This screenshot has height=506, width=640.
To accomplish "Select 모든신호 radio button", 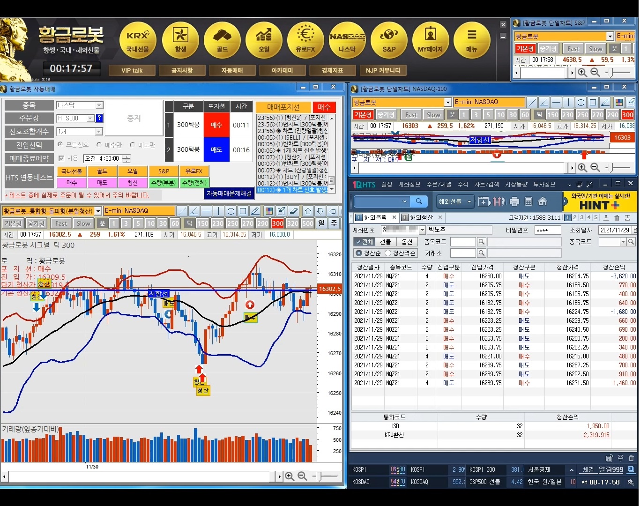I will click(60, 145).
